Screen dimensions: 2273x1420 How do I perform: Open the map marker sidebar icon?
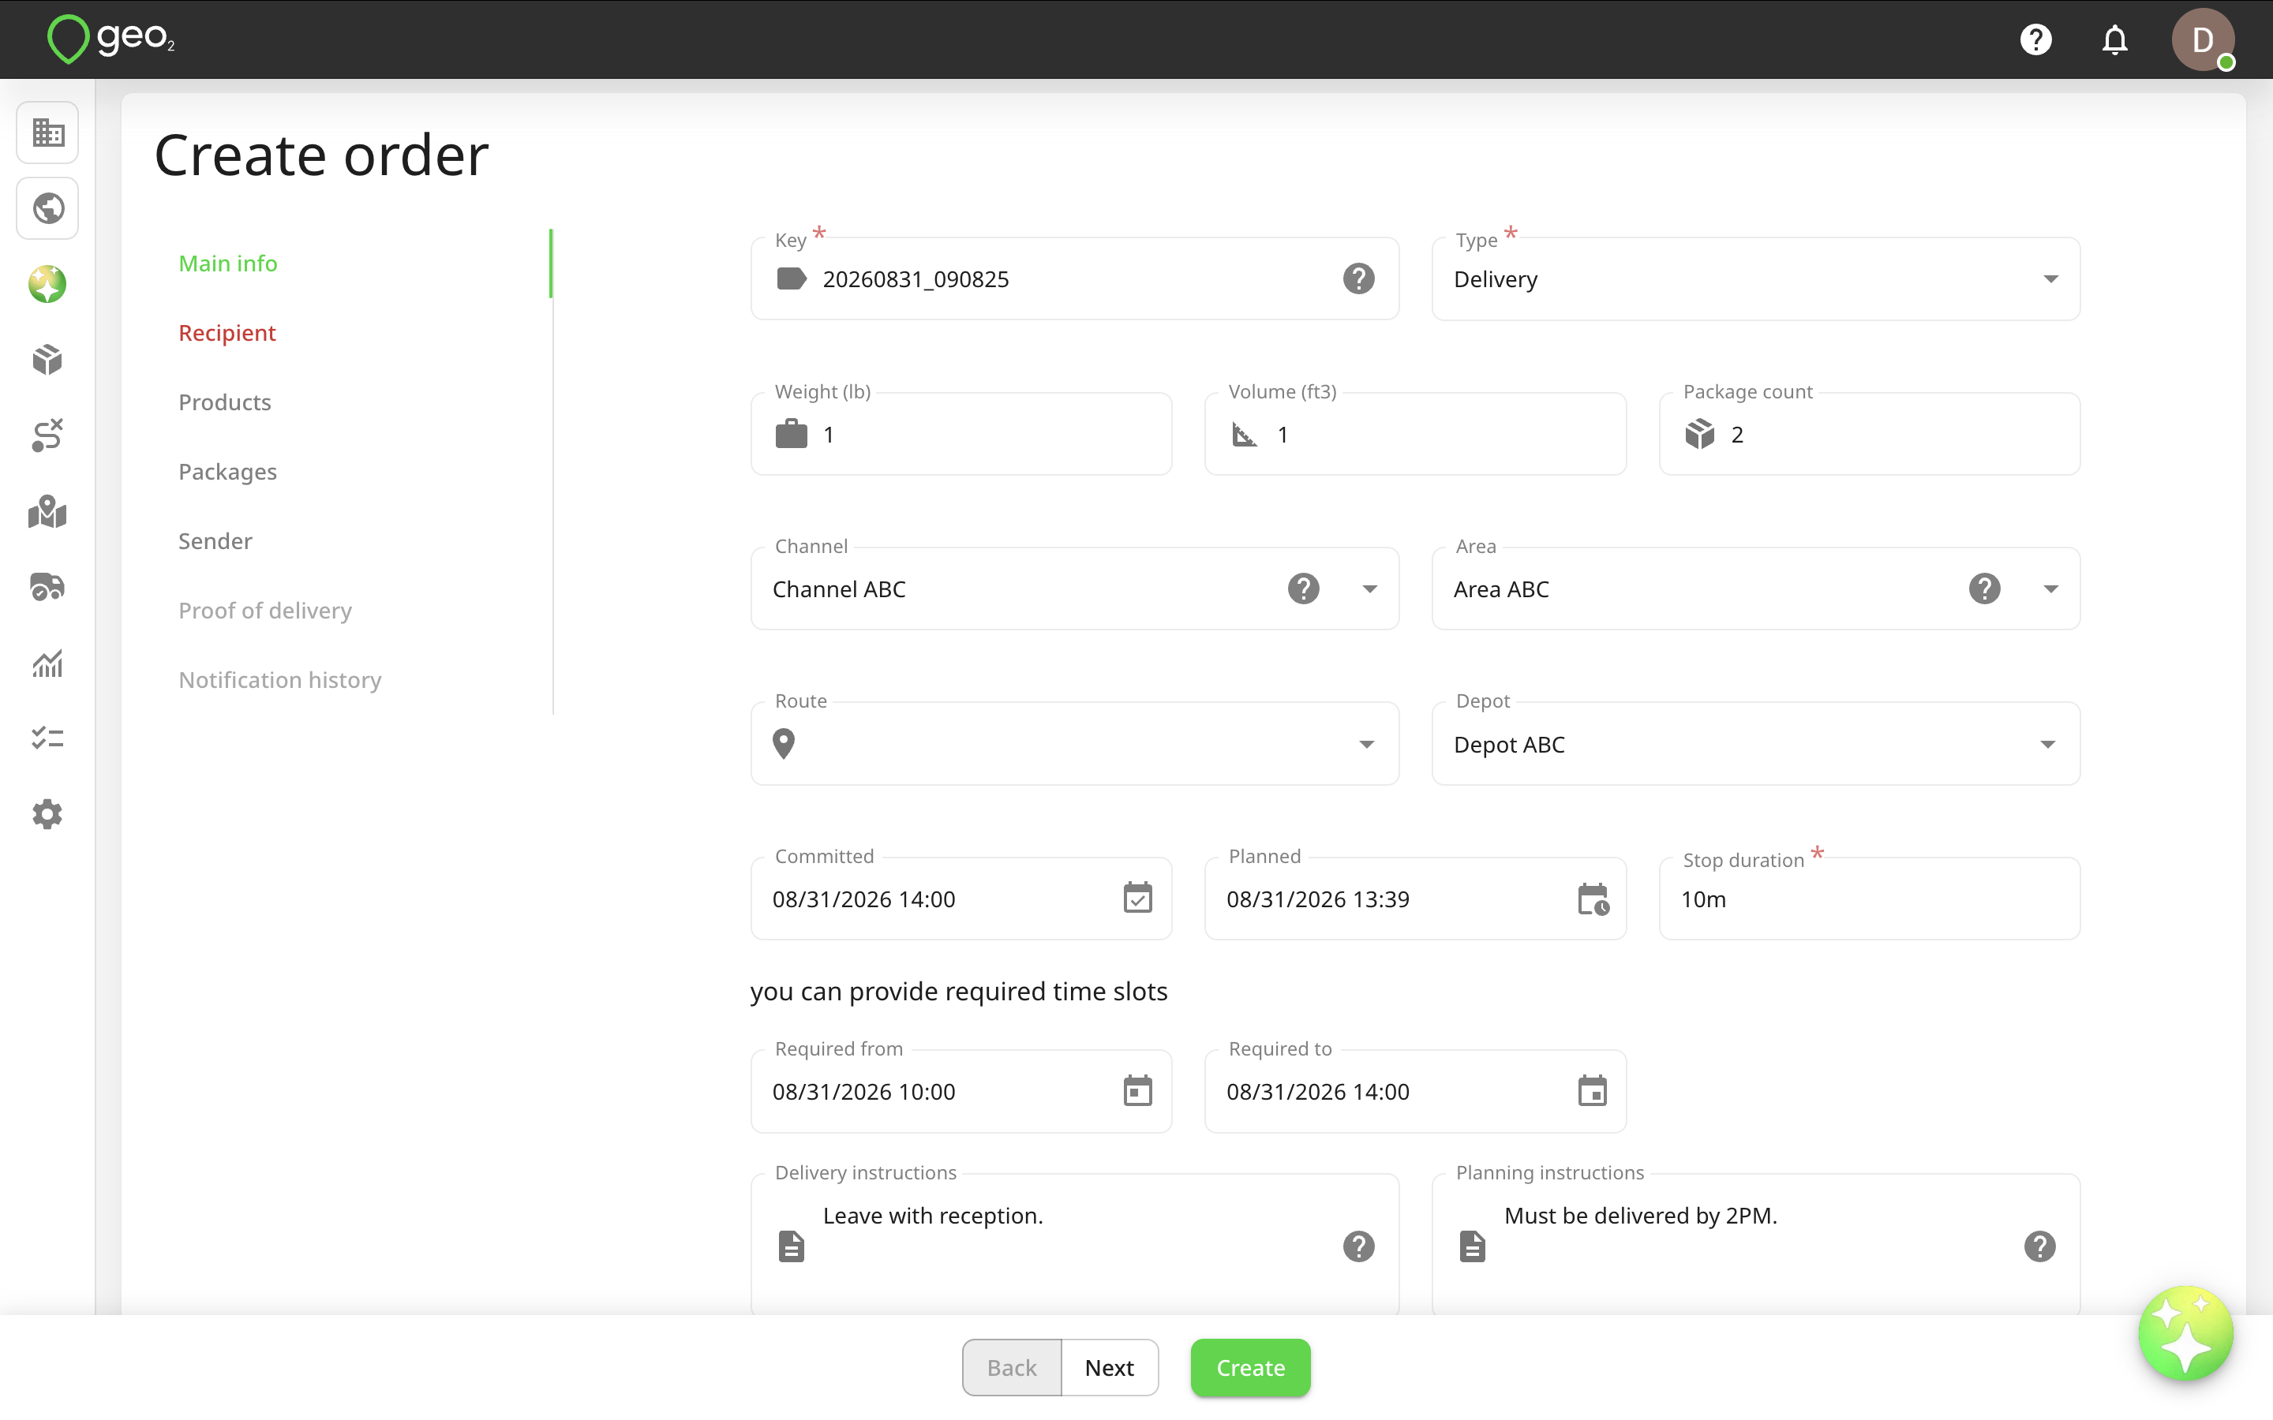[x=47, y=512]
